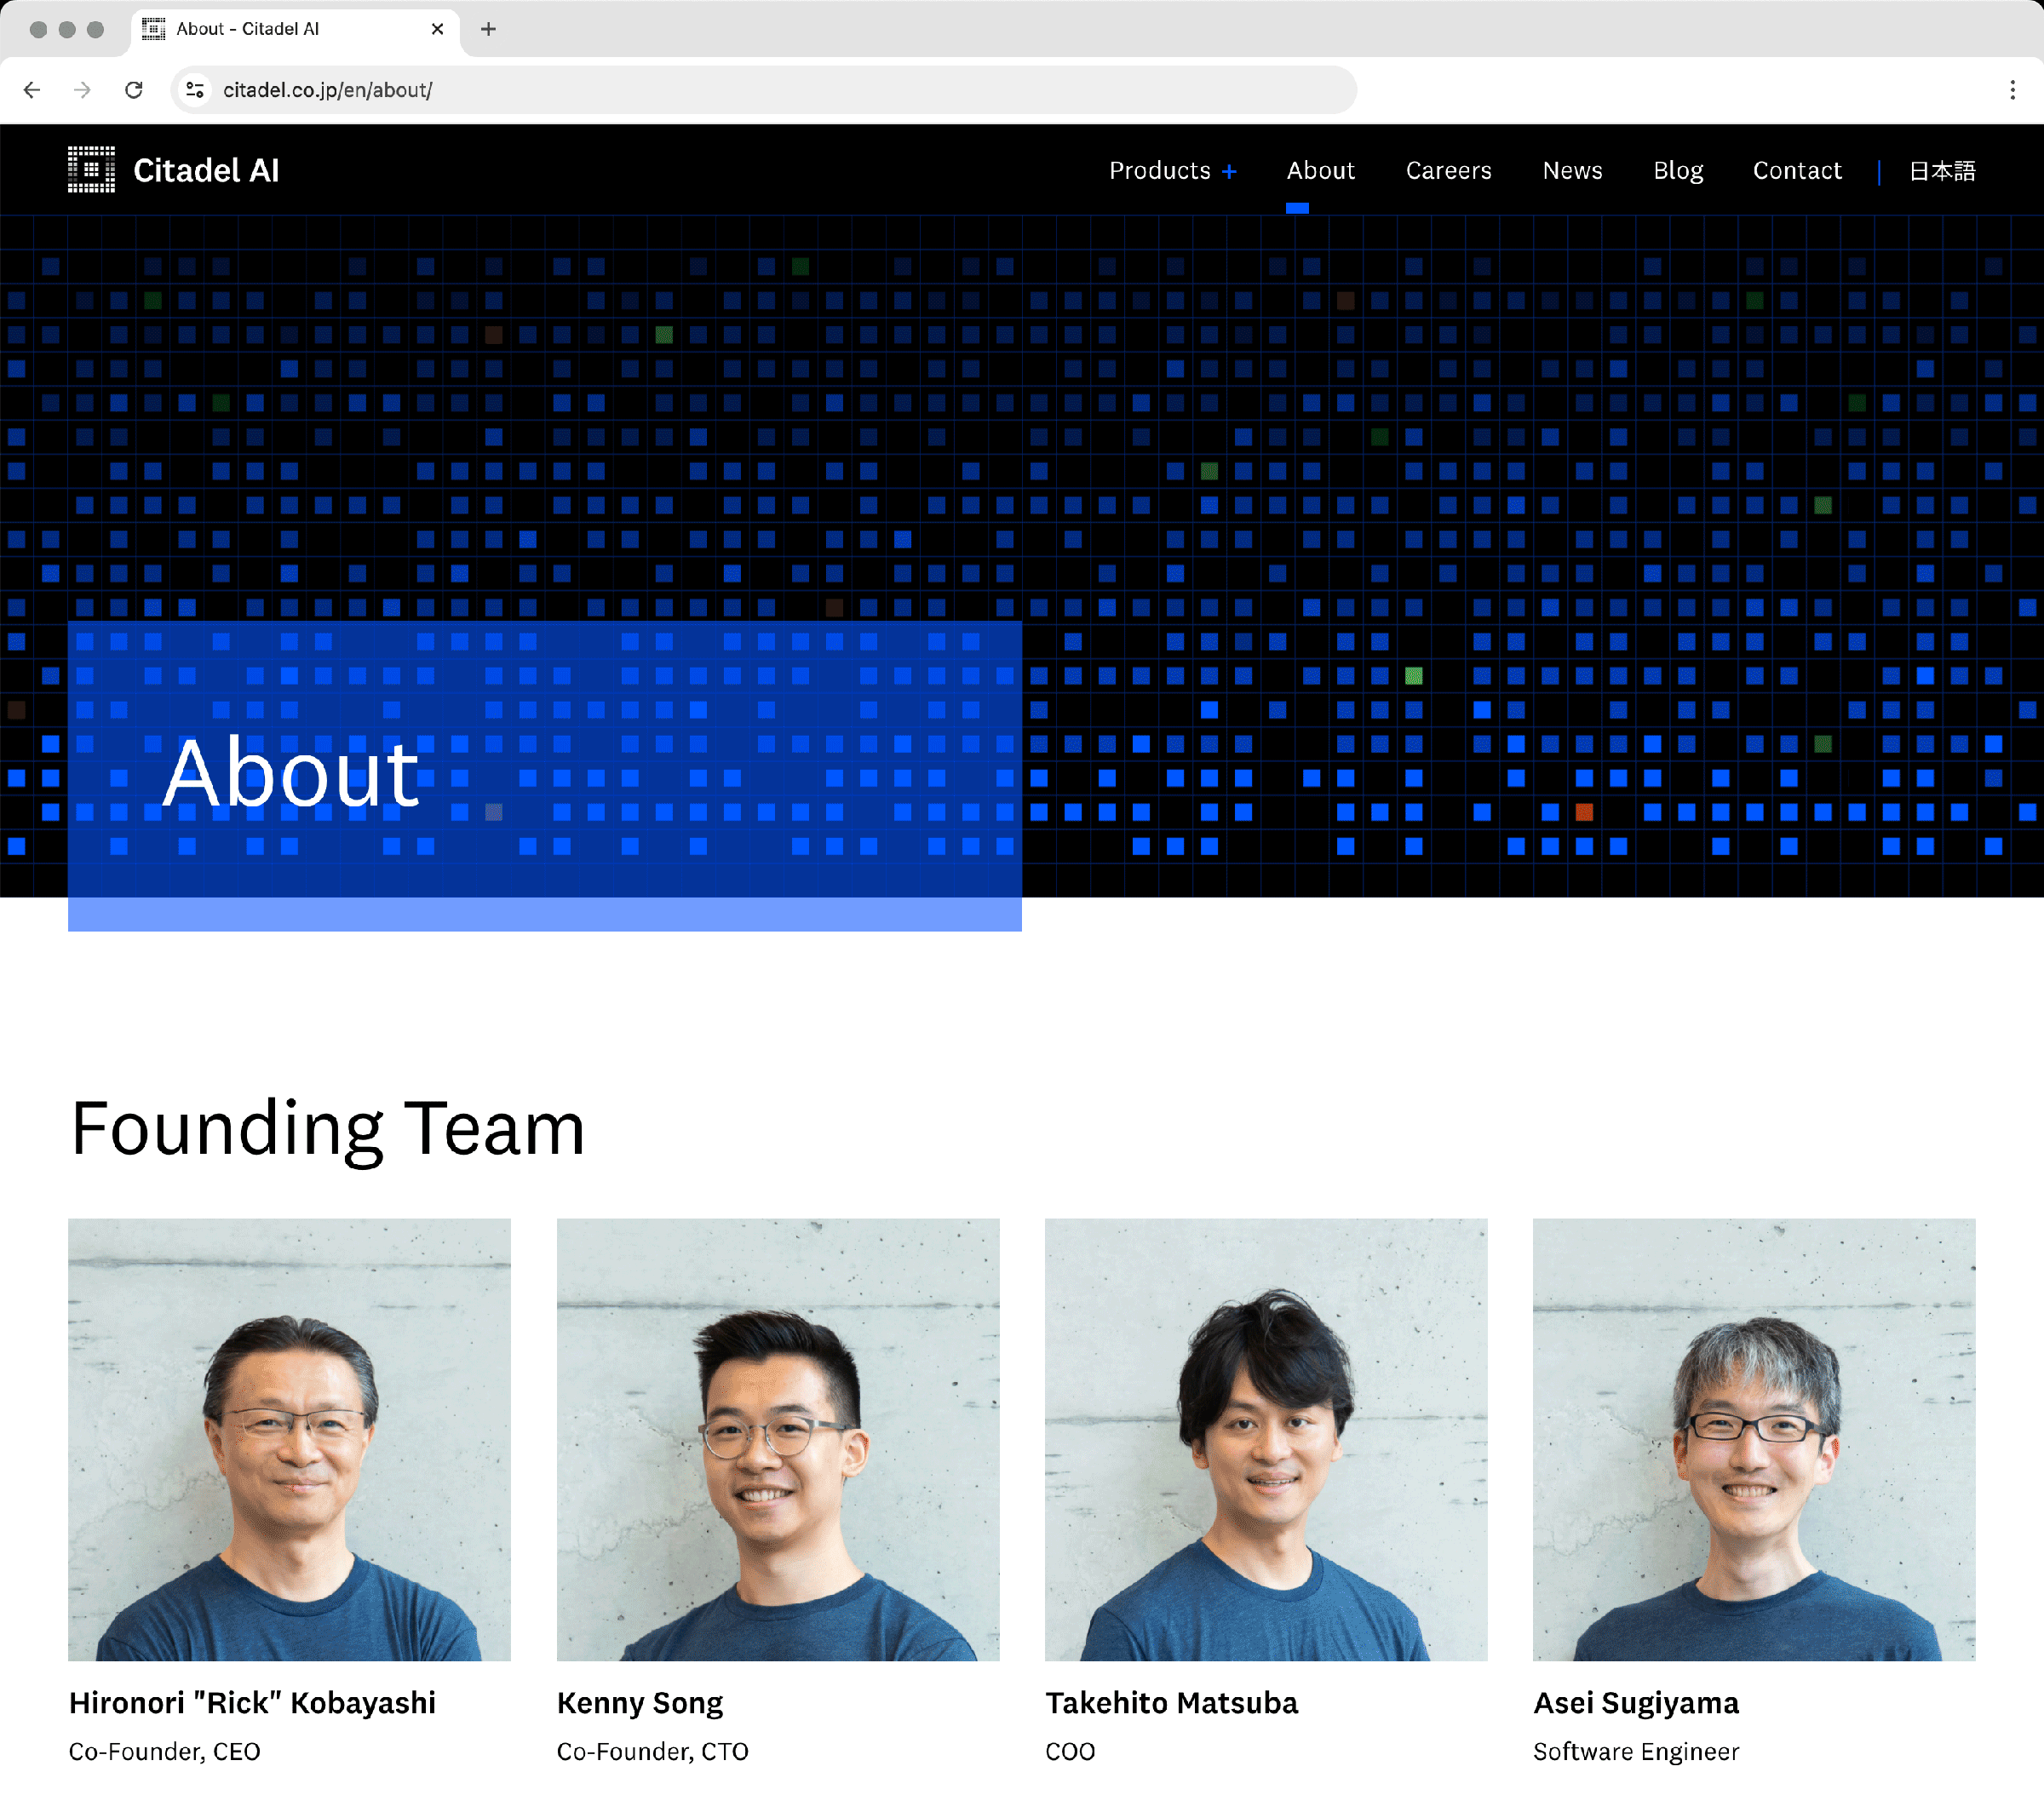Viewport: 2044px width, 1795px height.
Task: Click Takehito Matsuba's portrait photo
Action: pyautogui.click(x=1266, y=1439)
